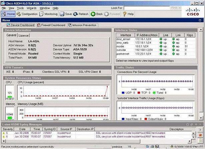The width and height of the screenshot is (205, 149).
Task: Click the Interface column header
Action: point(126,35)
